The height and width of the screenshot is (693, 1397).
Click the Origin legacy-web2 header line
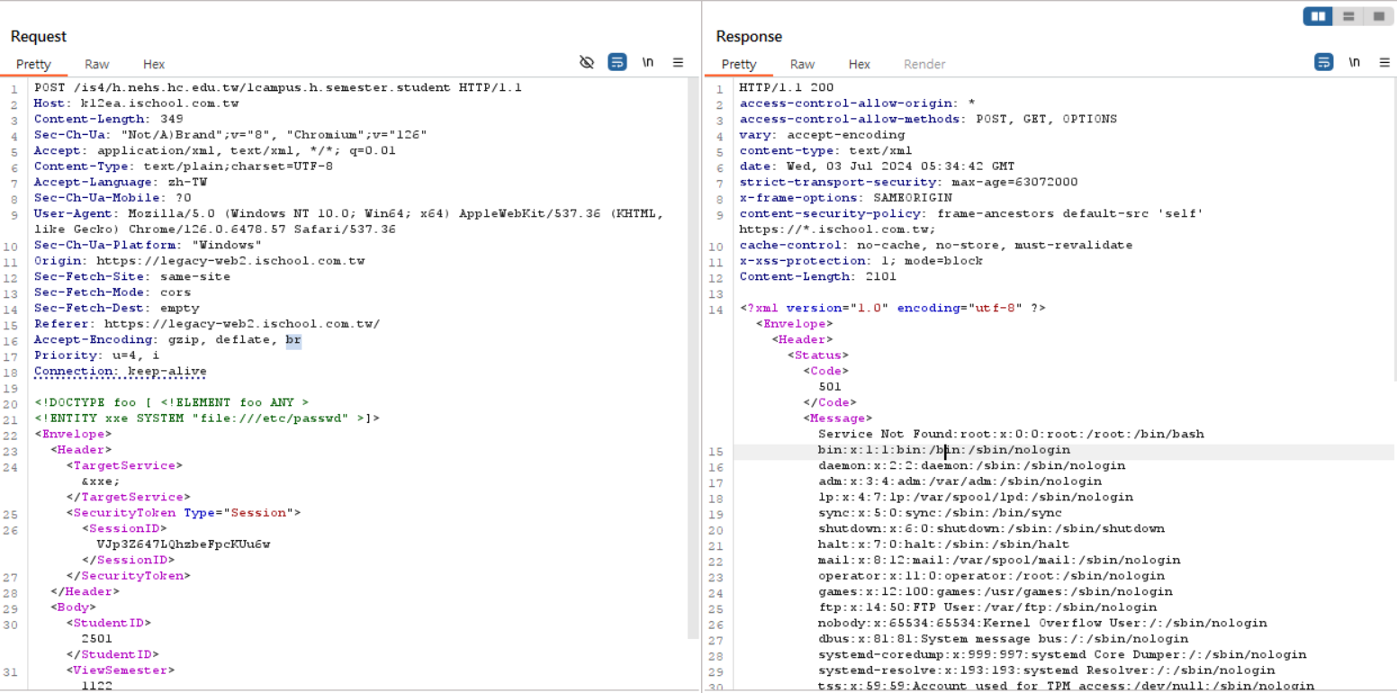tap(199, 261)
